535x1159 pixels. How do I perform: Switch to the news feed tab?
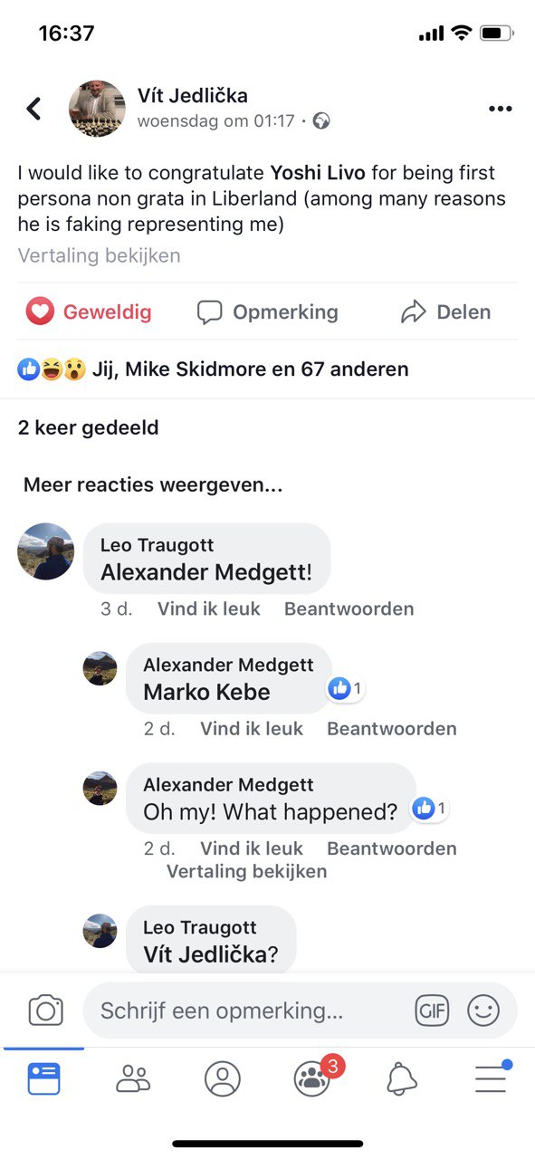coord(43,1079)
